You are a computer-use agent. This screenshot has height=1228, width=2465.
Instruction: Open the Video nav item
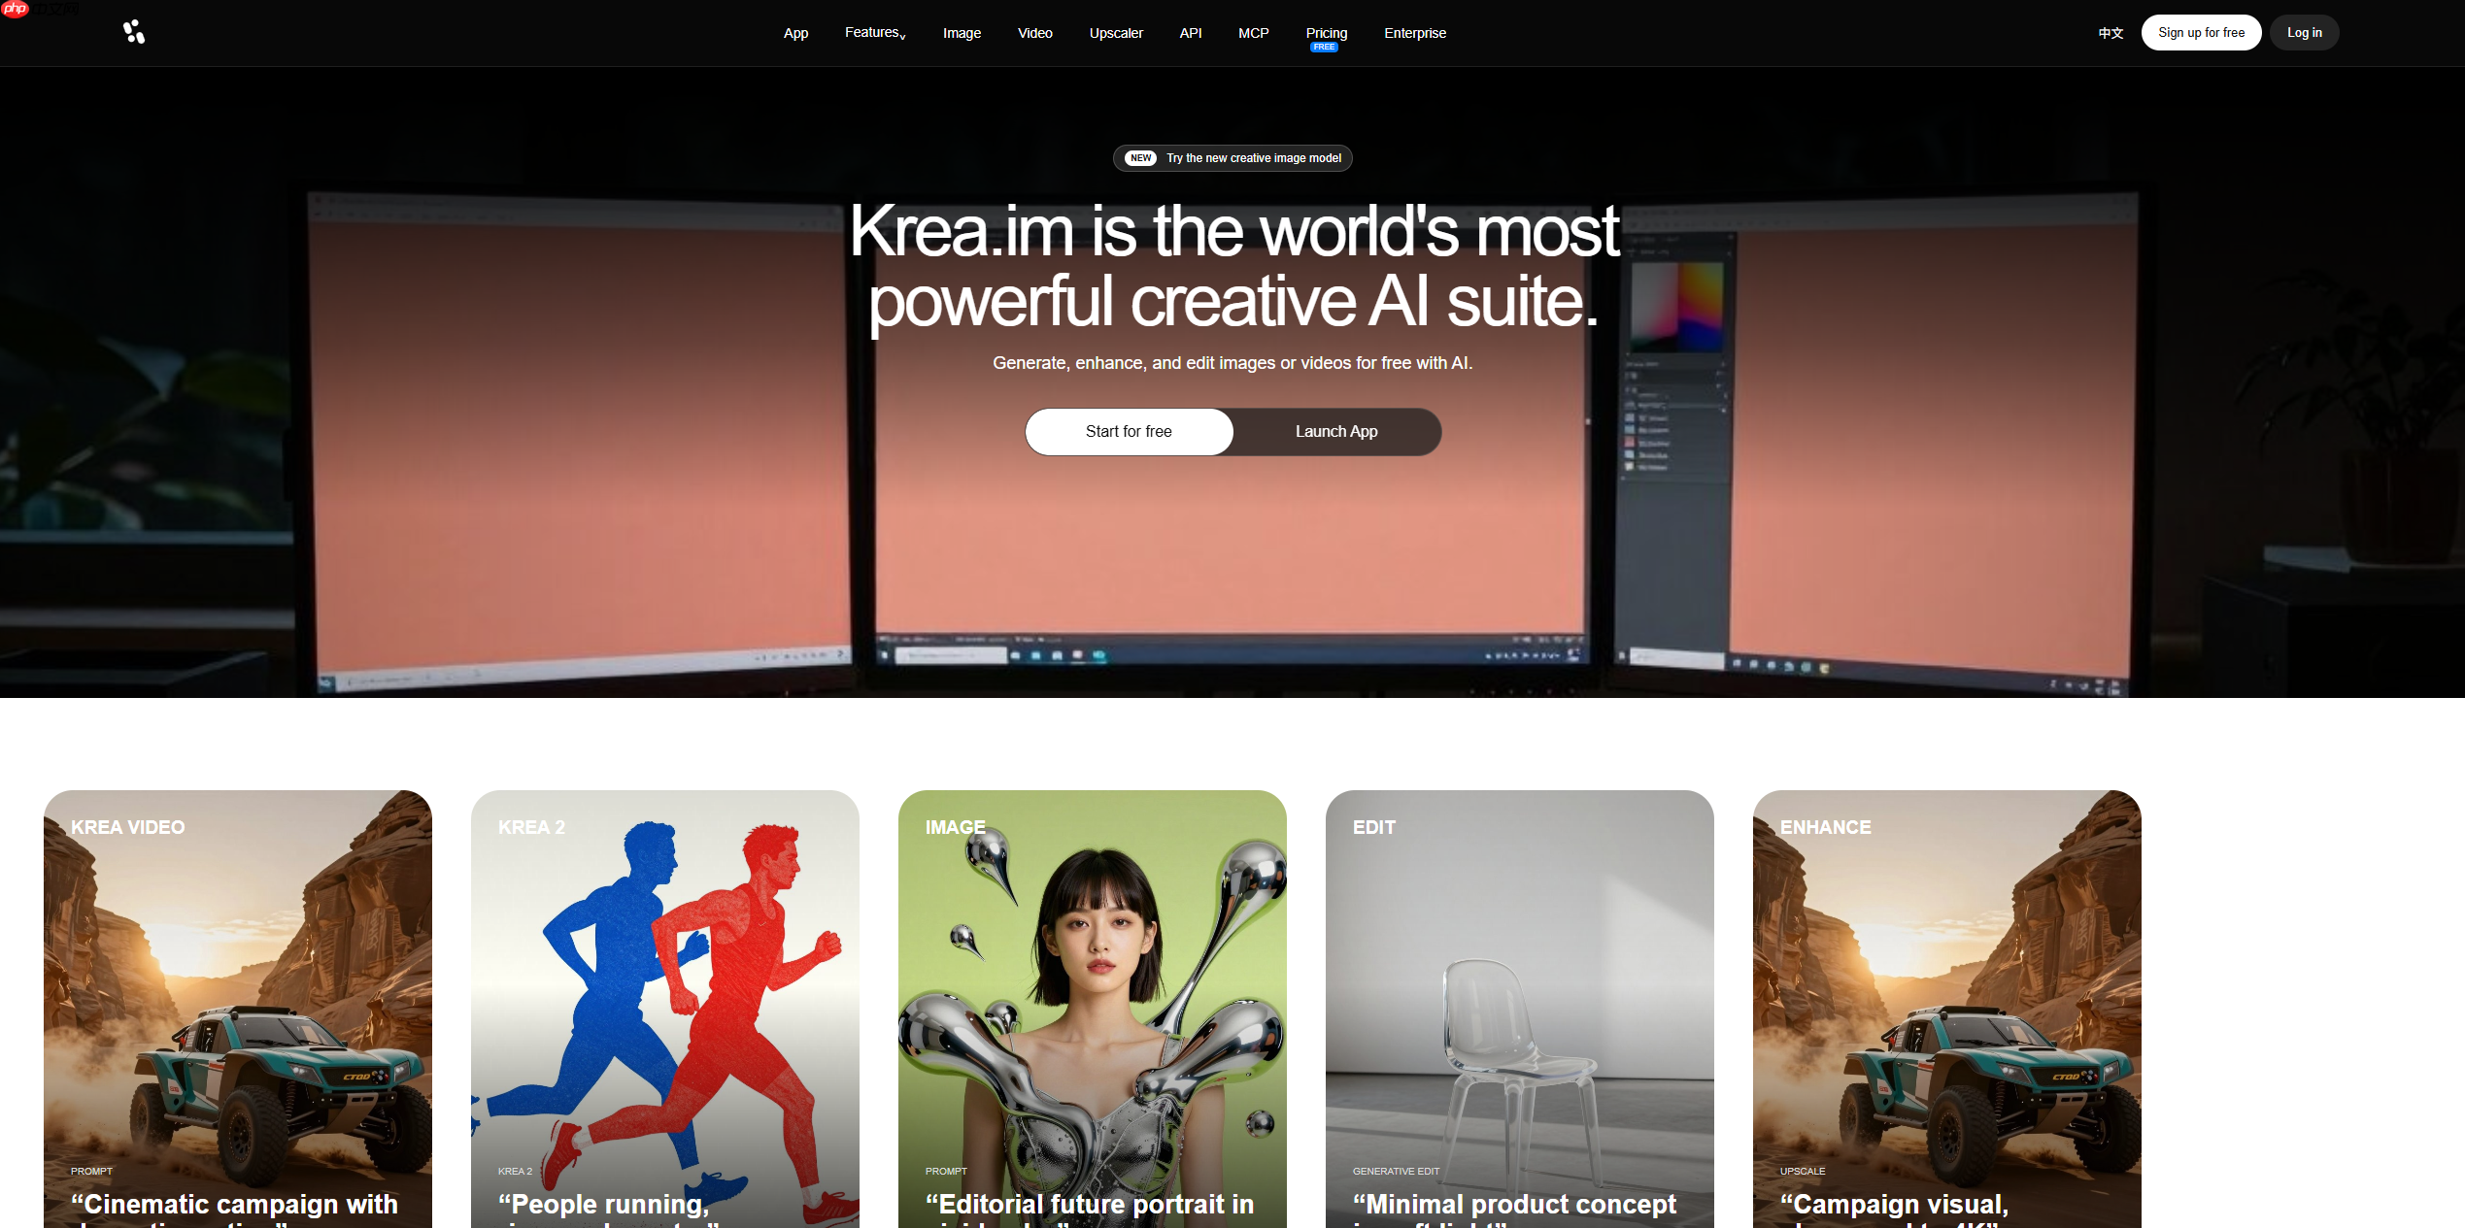(x=1034, y=33)
